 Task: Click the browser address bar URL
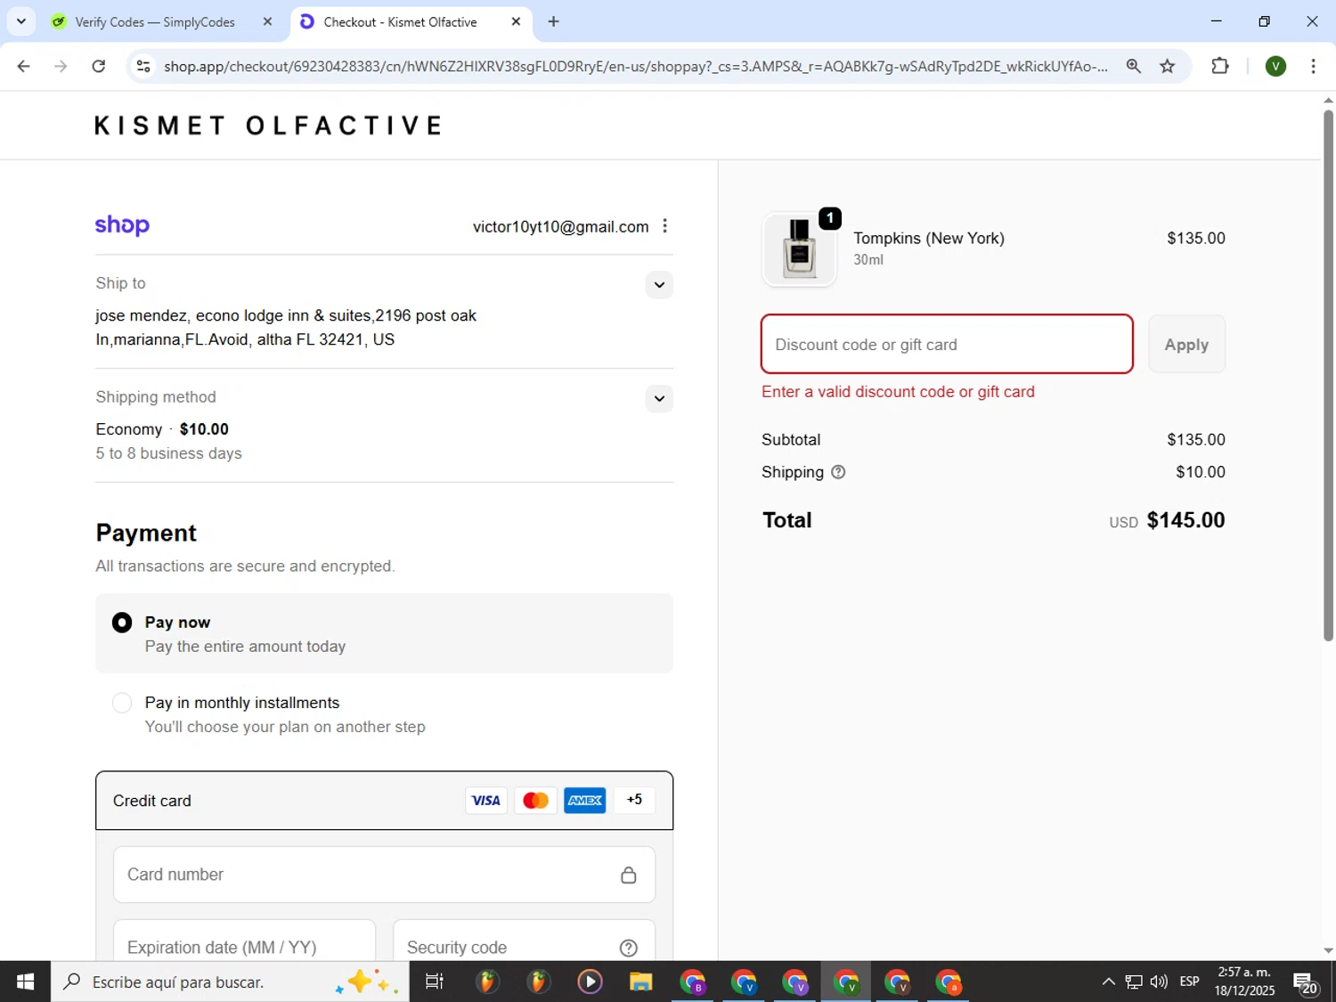click(636, 66)
